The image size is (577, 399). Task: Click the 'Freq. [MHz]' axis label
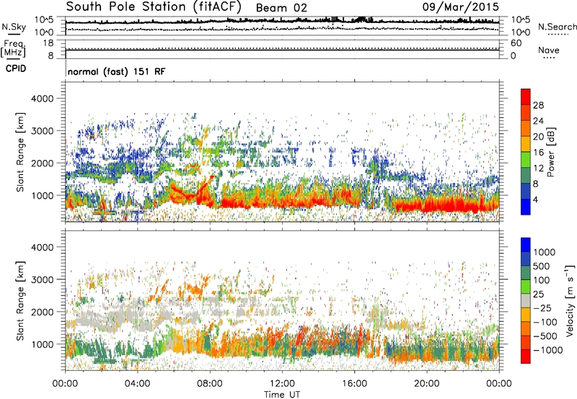(x=13, y=49)
